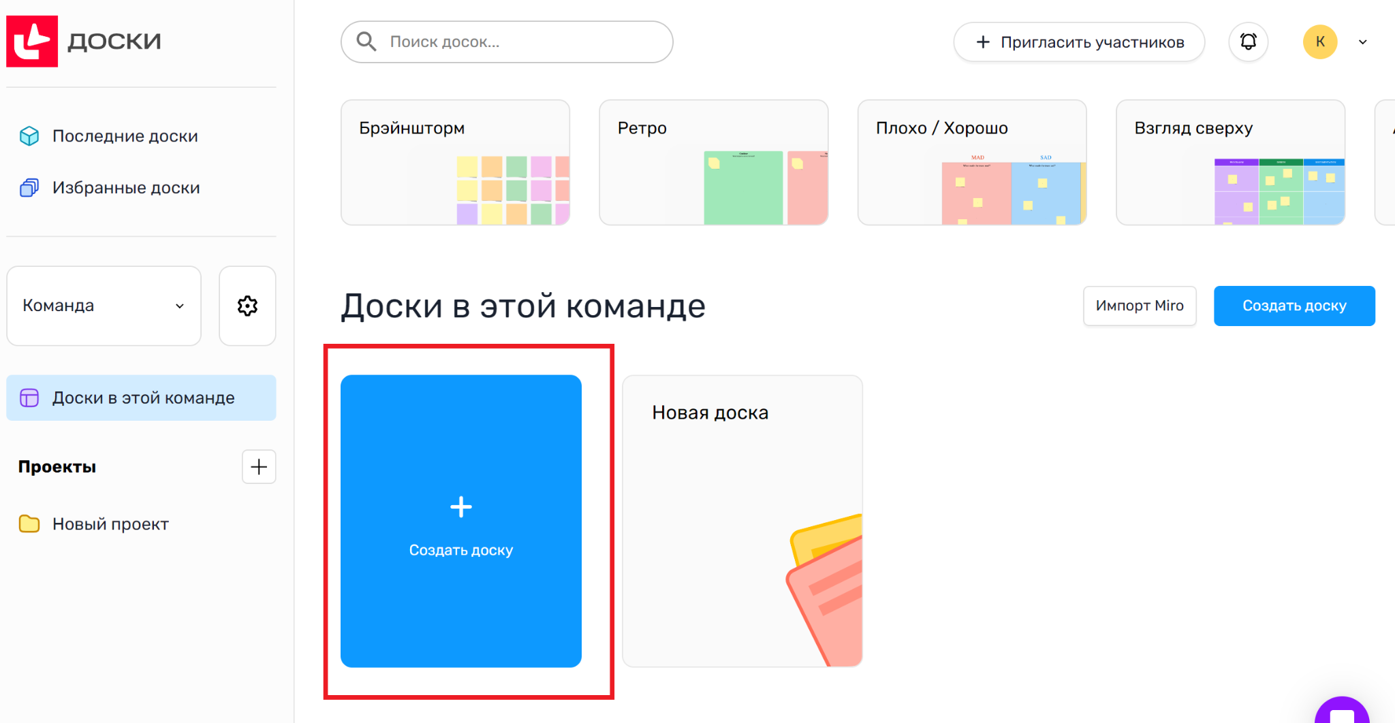Focus the Поиск досок search field
Image resolution: width=1395 pixels, height=723 pixels.
tap(507, 42)
